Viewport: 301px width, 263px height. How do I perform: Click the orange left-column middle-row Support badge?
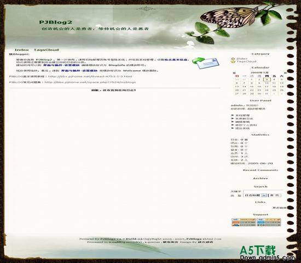coord(244,222)
